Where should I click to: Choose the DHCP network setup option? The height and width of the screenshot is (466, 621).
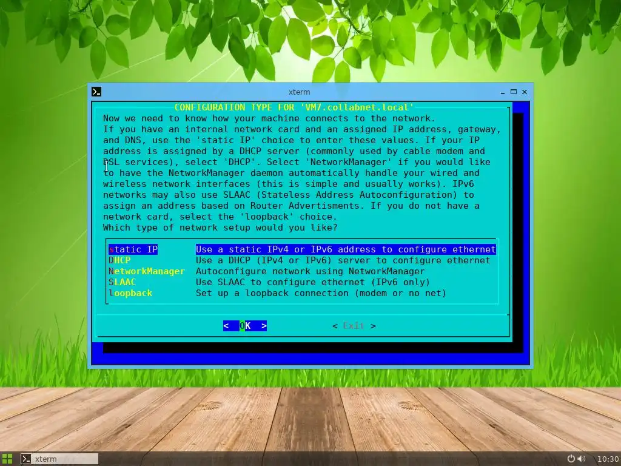pyautogui.click(x=119, y=260)
